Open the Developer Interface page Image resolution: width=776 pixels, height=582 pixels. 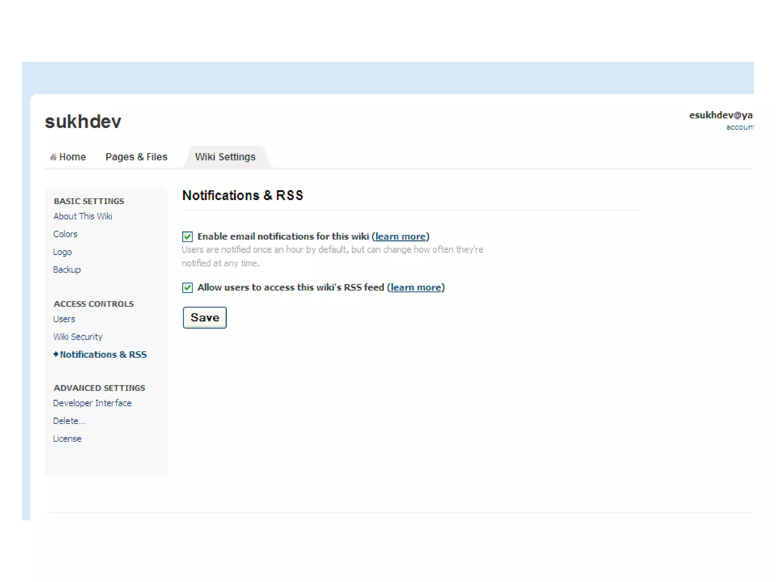(92, 403)
